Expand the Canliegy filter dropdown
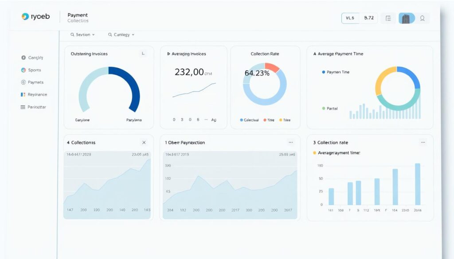 coord(121,35)
